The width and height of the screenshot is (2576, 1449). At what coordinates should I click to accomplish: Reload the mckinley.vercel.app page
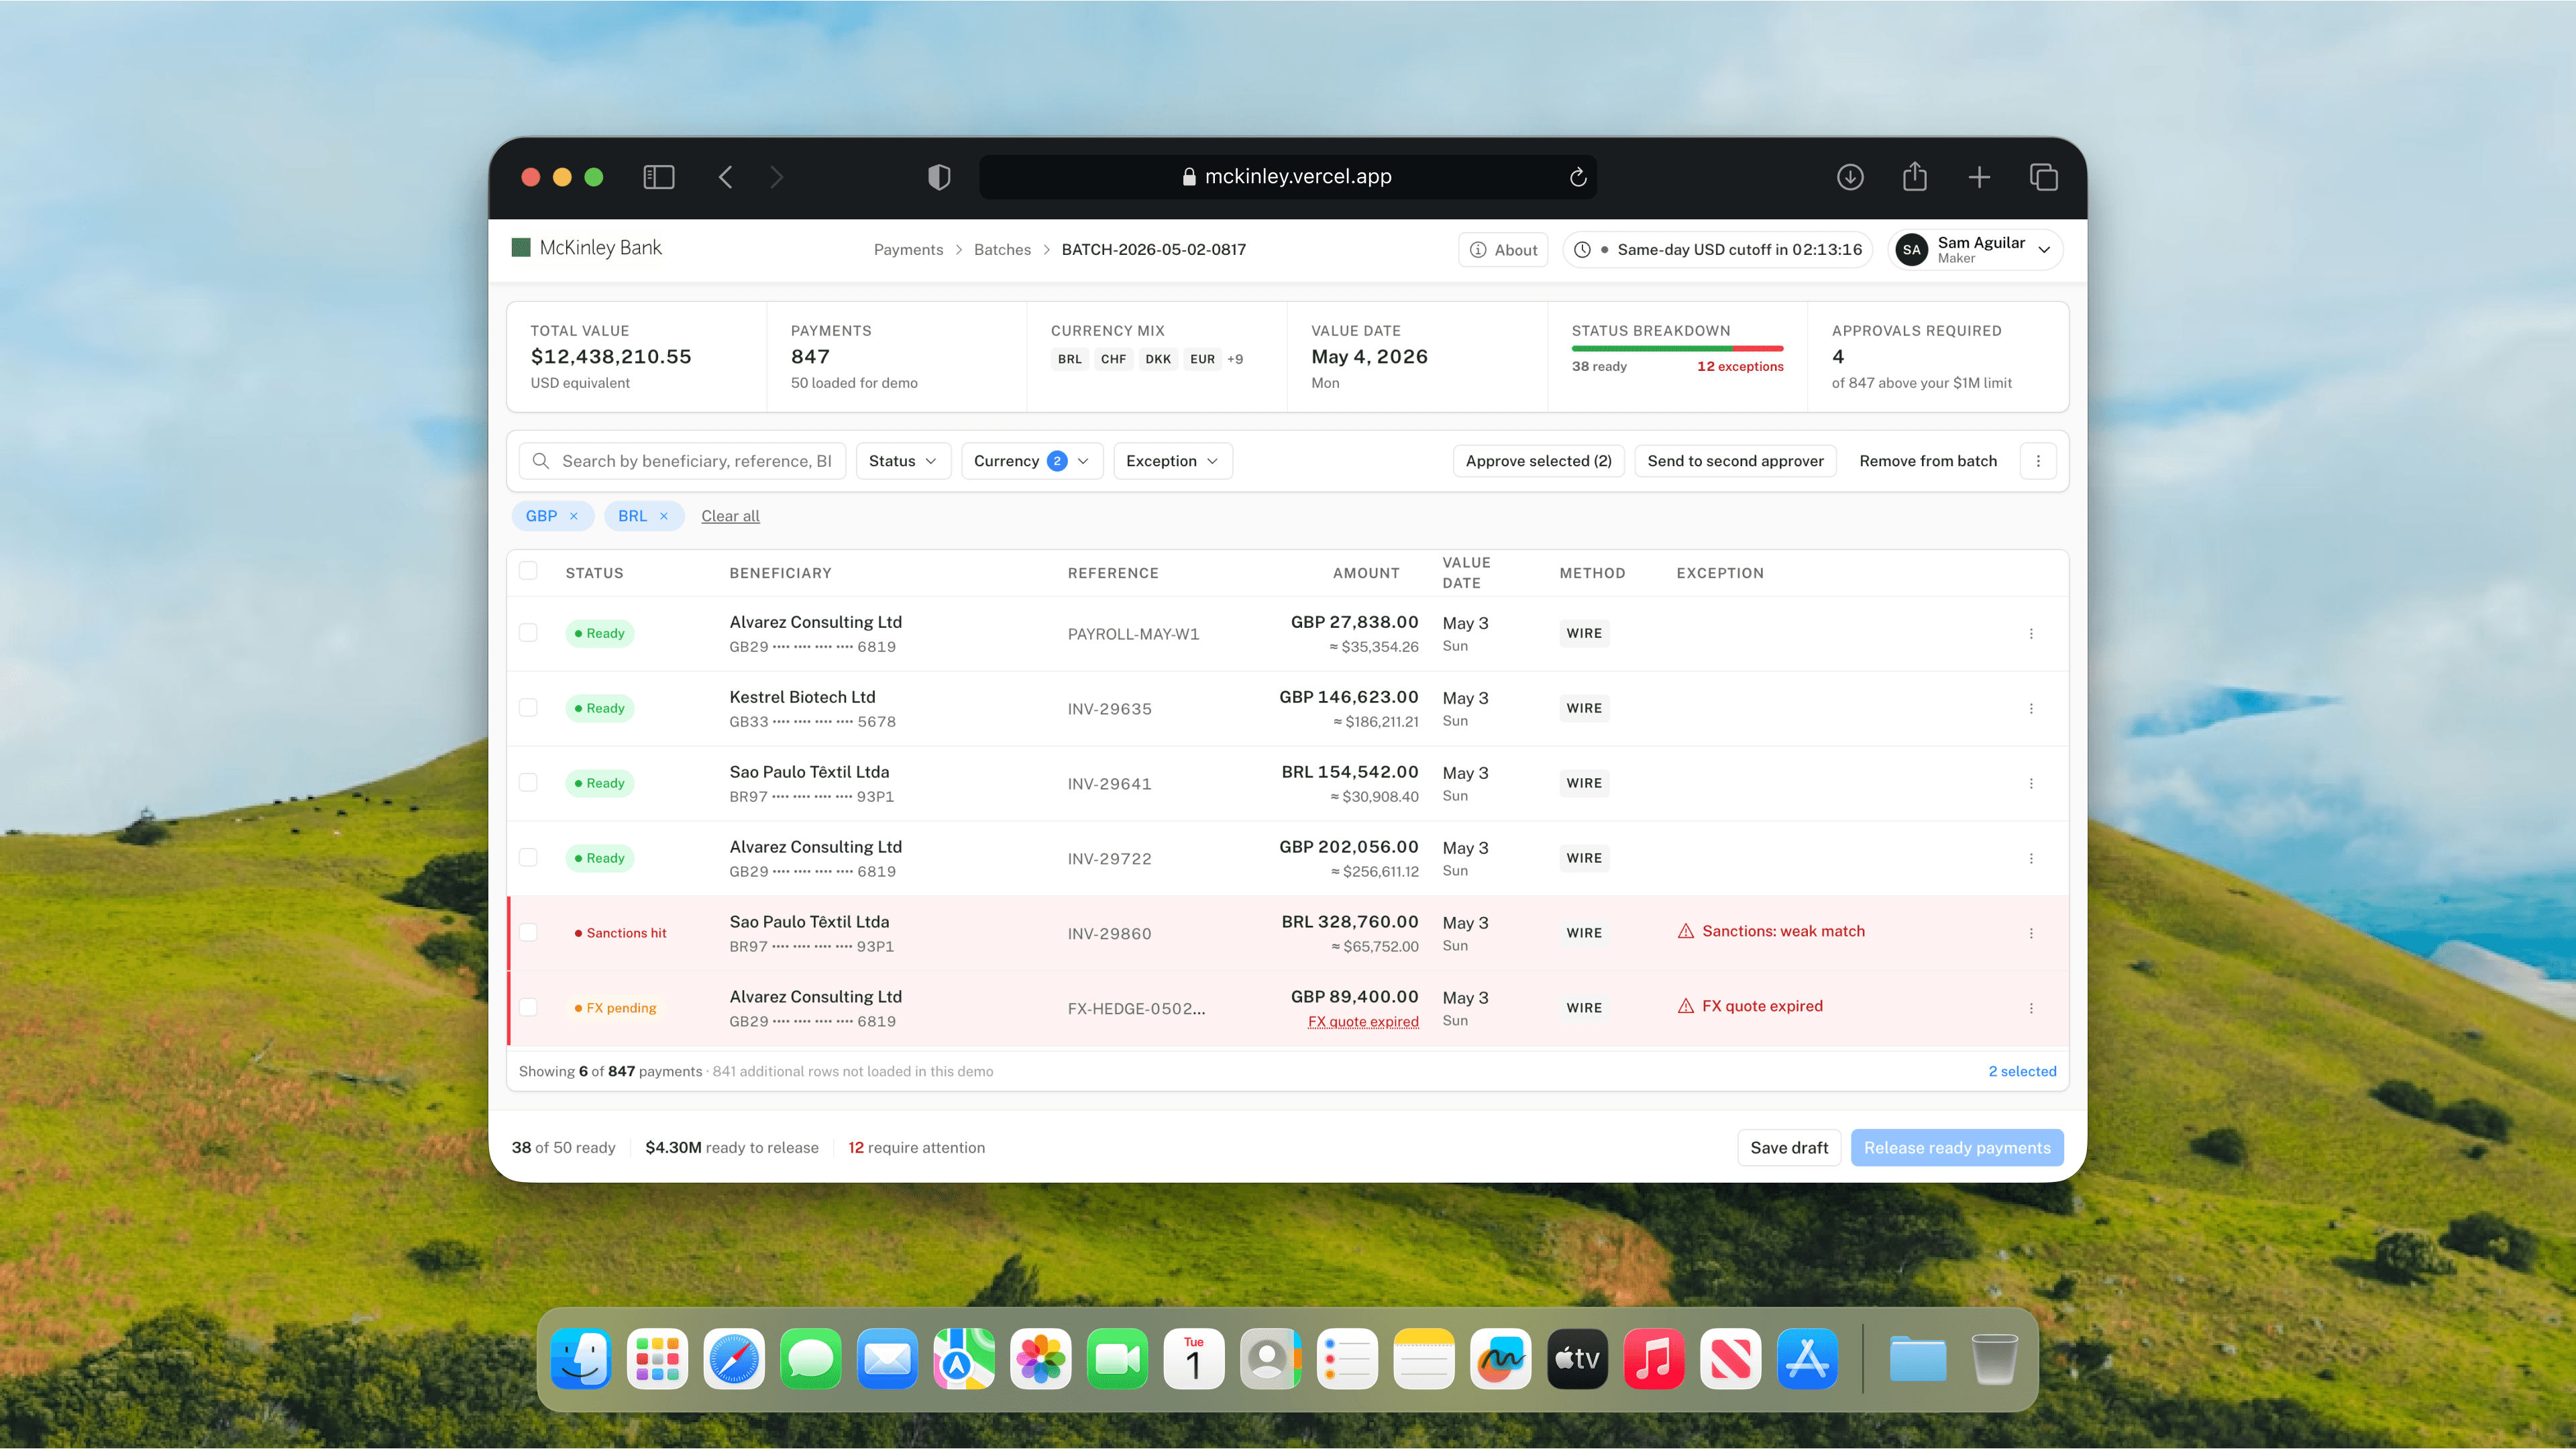pyautogui.click(x=1578, y=177)
